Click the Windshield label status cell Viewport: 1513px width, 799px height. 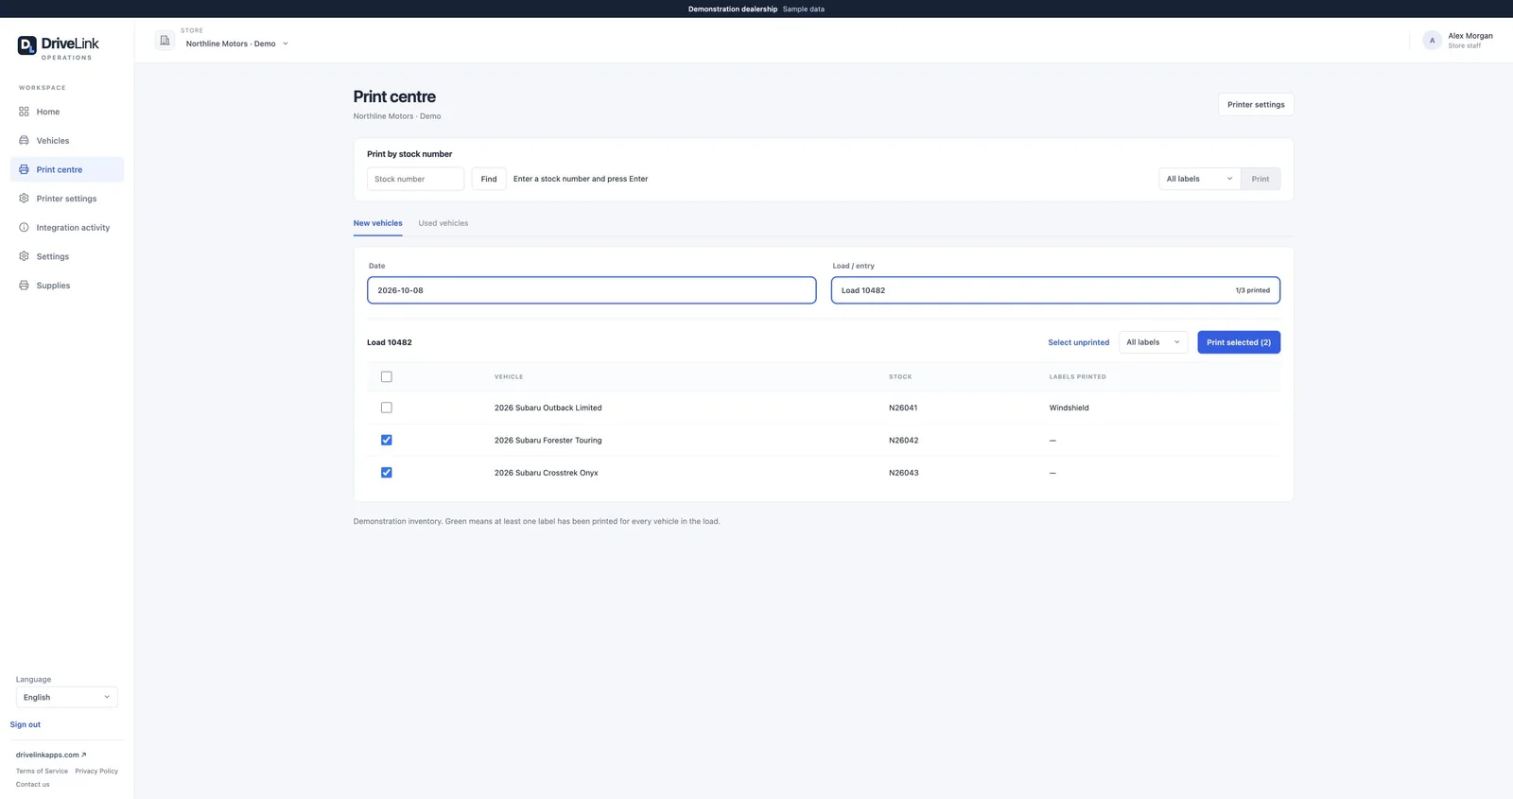tap(1069, 408)
